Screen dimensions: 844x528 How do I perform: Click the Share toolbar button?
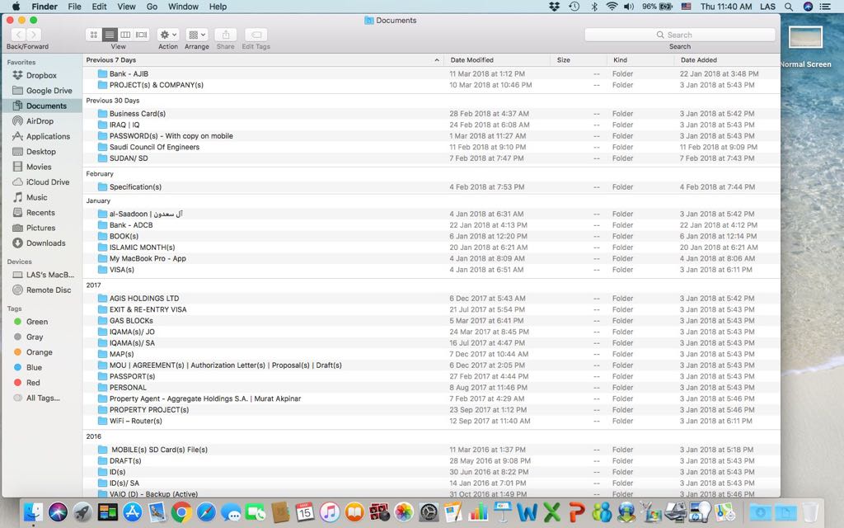[226, 35]
